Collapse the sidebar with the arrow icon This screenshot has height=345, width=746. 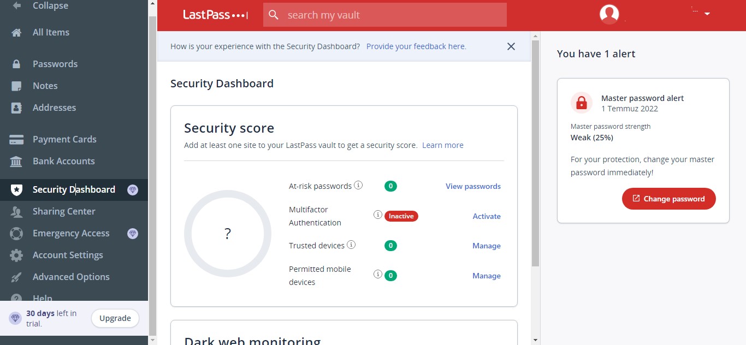pyautogui.click(x=16, y=5)
